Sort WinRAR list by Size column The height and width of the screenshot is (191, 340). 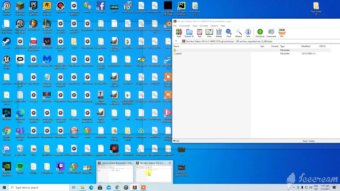pyautogui.click(x=258, y=46)
